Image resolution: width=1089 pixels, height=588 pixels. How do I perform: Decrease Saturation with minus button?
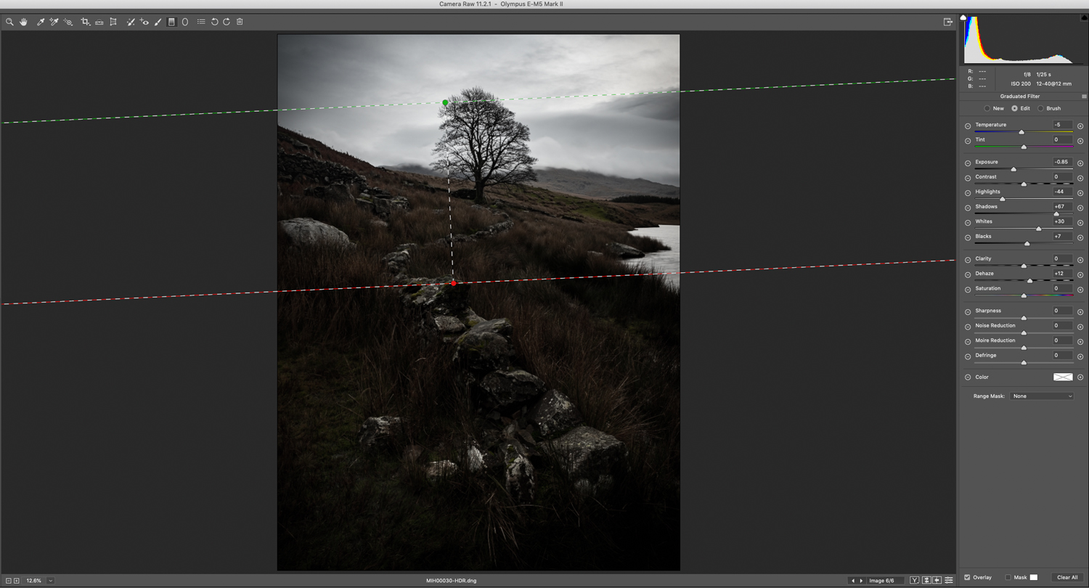(x=968, y=290)
